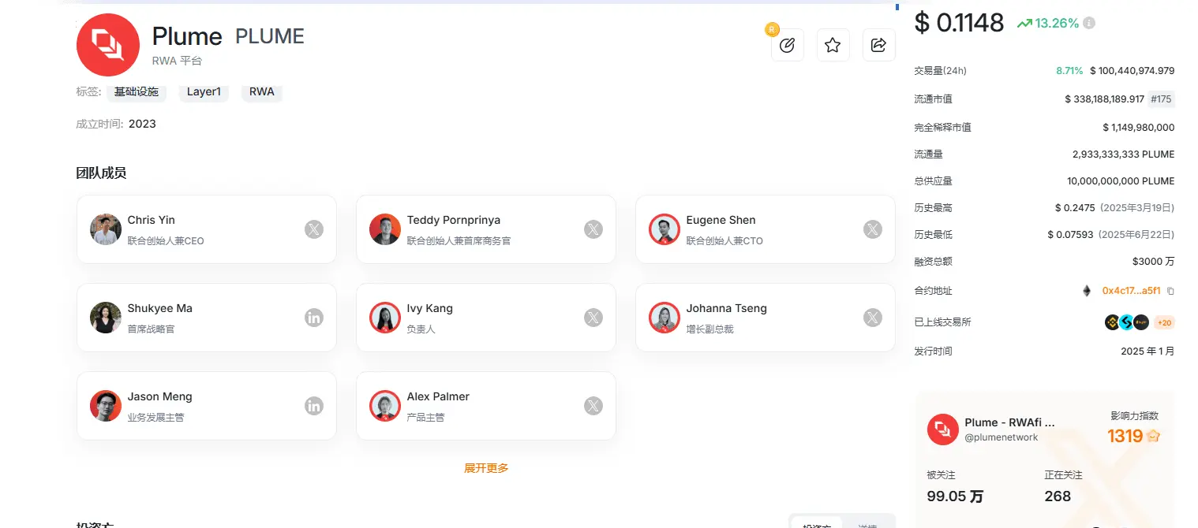This screenshot has height=528, width=1198.
Task: Click the #175 market cap rank badge
Action: click(x=1161, y=99)
